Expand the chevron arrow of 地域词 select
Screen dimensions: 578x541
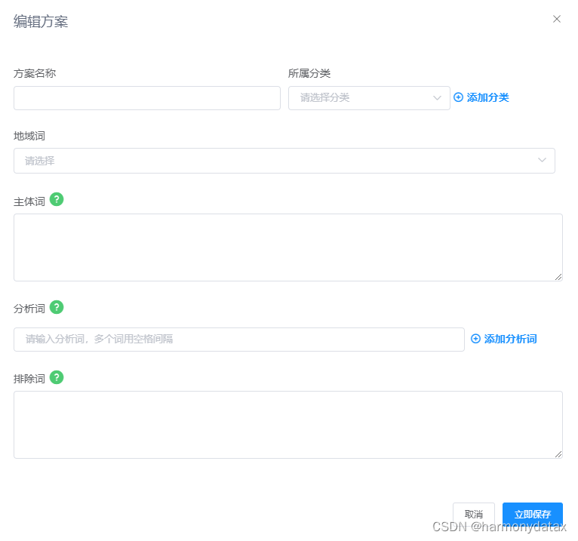542,160
